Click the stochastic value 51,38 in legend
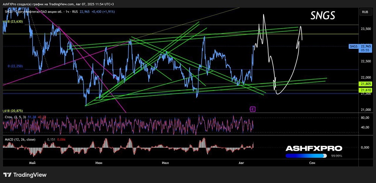The height and width of the screenshot is (183, 376). [x=32, y=116]
